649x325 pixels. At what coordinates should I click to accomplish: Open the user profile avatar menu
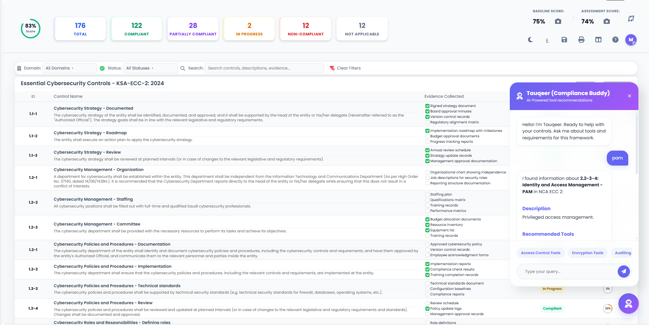(x=631, y=40)
